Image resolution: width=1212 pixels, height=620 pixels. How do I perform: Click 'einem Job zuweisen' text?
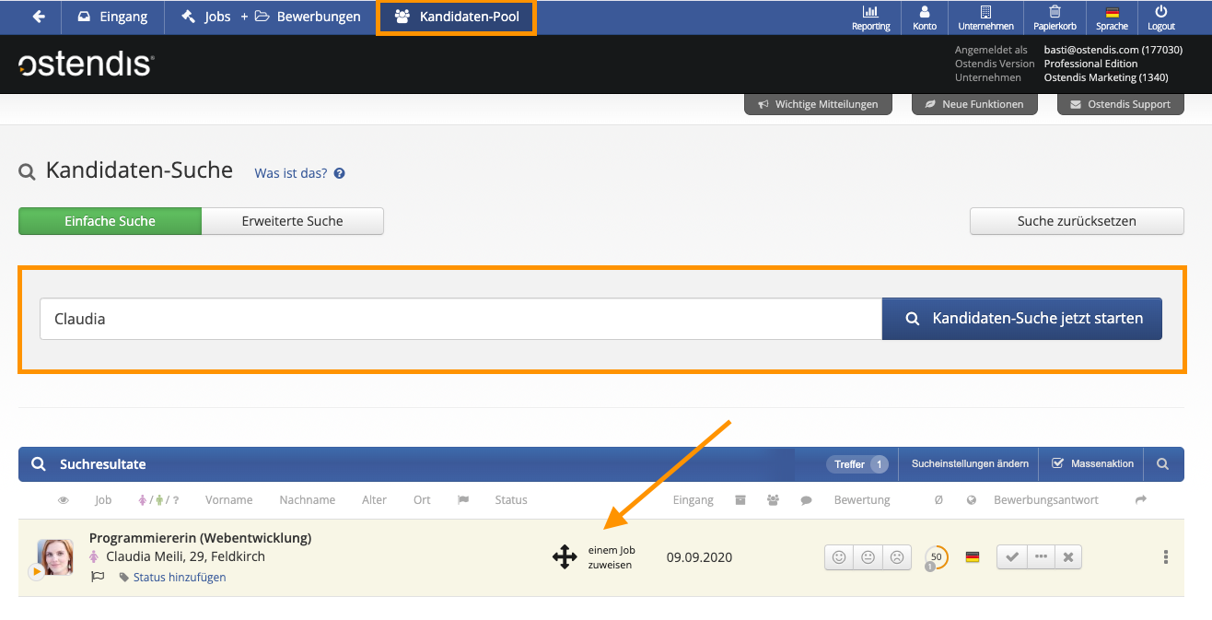point(612,557)
